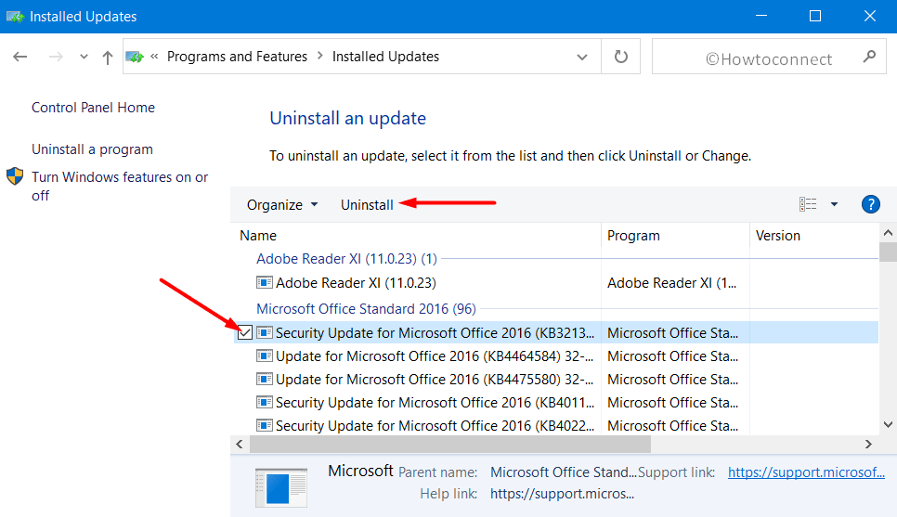Select Security Update for Office 2016 KB4011

pyautogui.click(x=556, y=403)
